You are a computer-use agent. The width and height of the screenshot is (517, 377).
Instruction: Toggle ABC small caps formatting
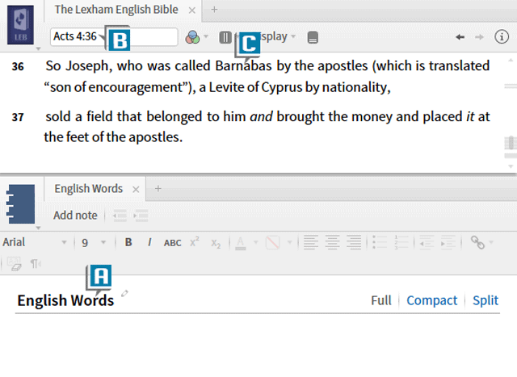point(172,243)
